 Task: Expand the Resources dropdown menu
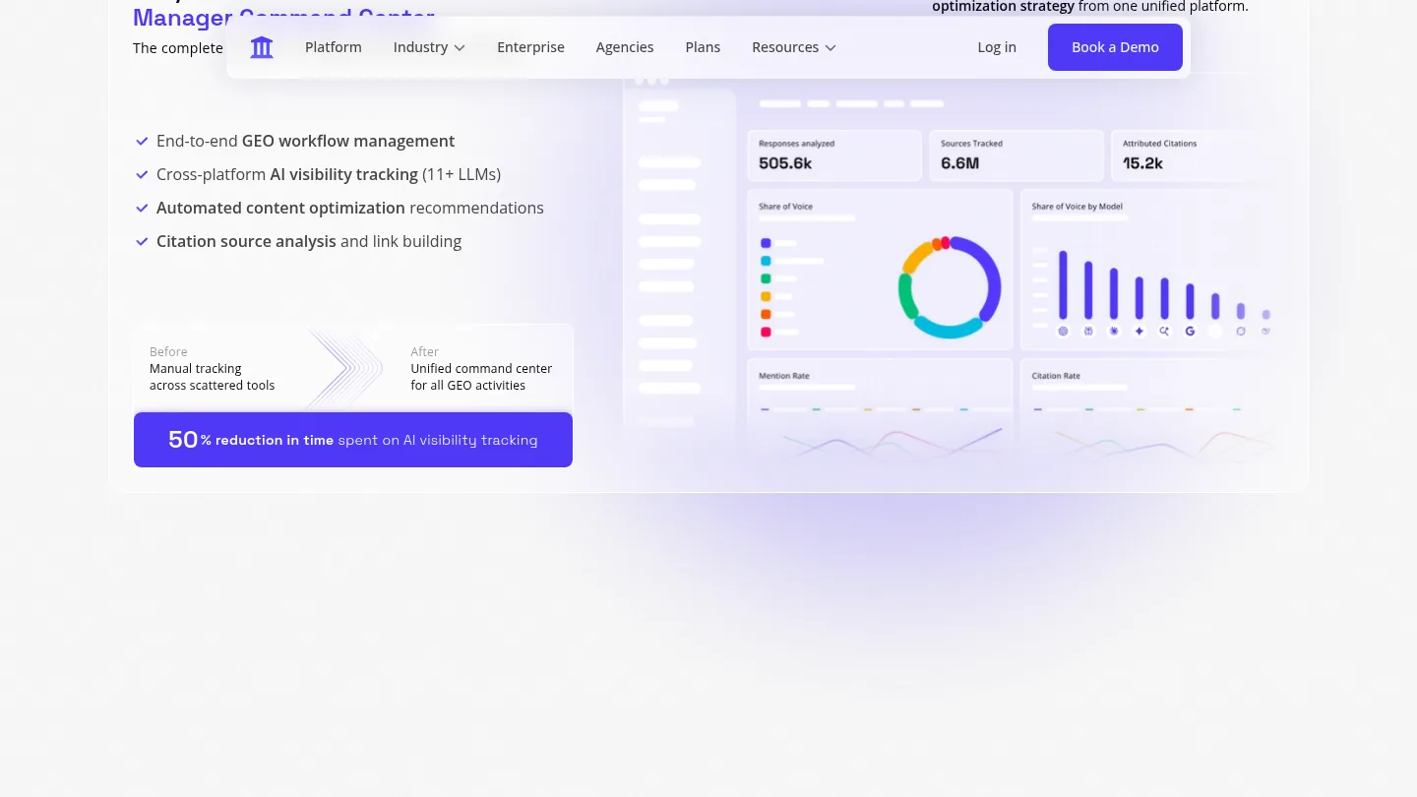(x=794, y=47)
